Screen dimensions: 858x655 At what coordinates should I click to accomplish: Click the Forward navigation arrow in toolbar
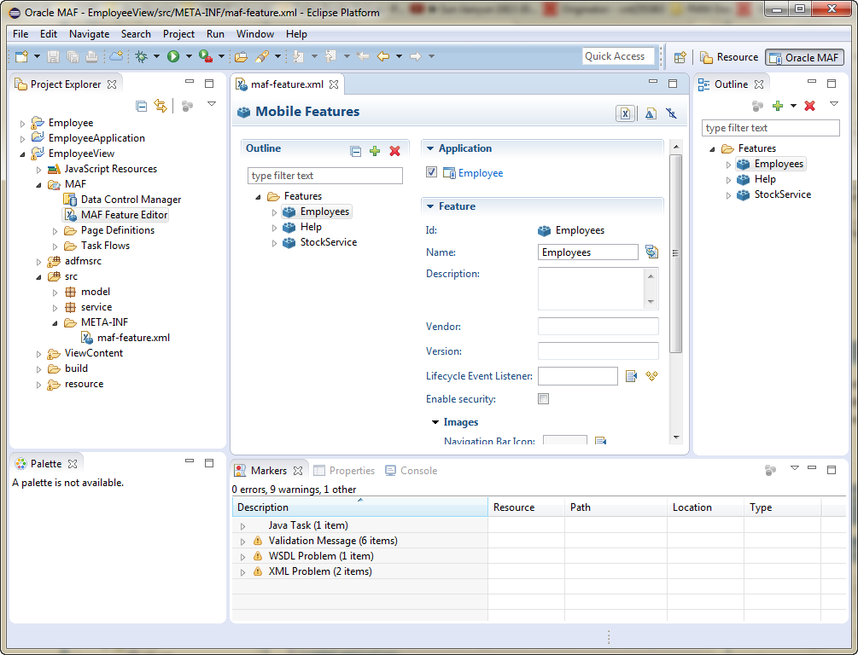(x=415, y=56)
